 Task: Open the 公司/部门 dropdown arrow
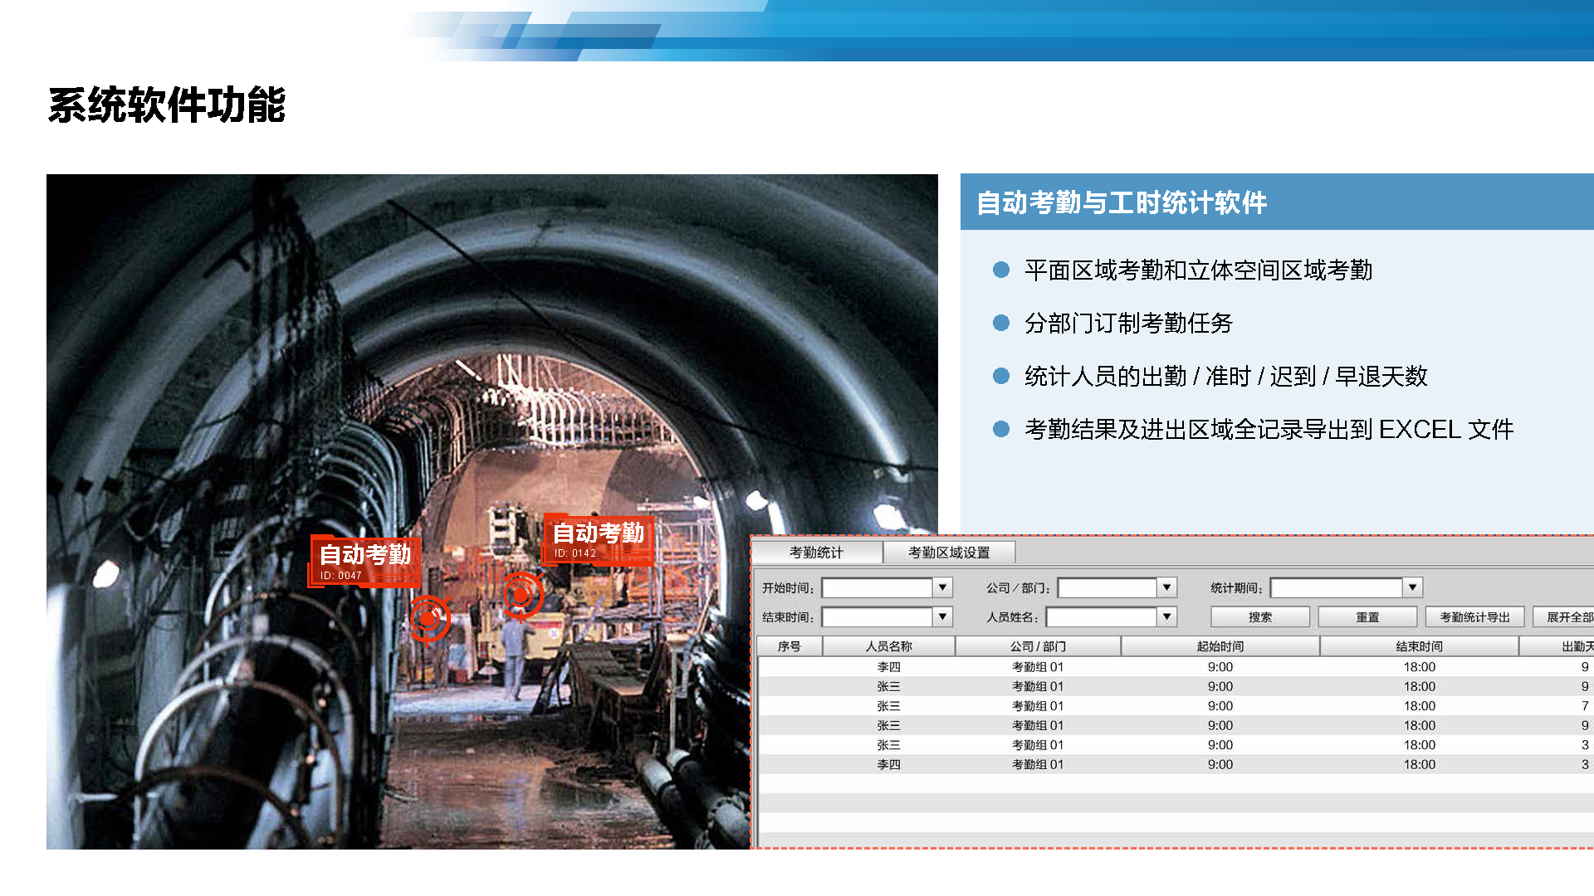coord(1166,587)
